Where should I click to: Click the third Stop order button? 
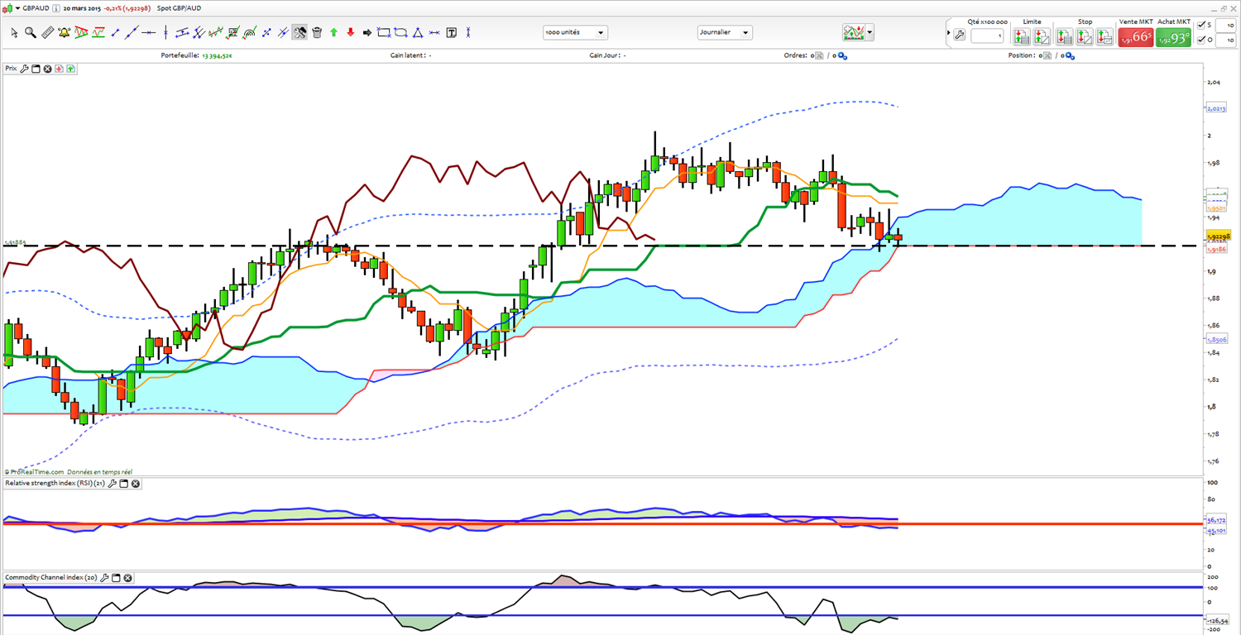1104,37
